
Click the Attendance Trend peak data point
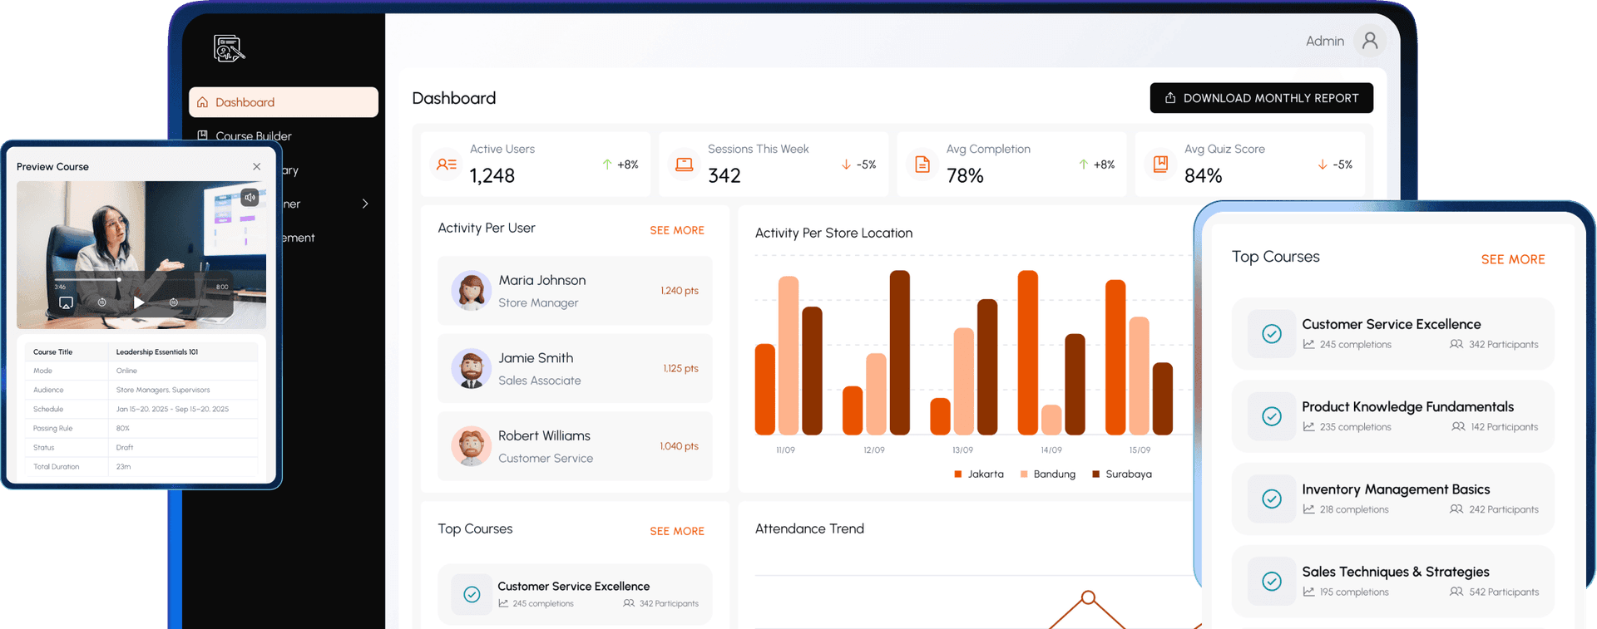tap(1088, 597)
